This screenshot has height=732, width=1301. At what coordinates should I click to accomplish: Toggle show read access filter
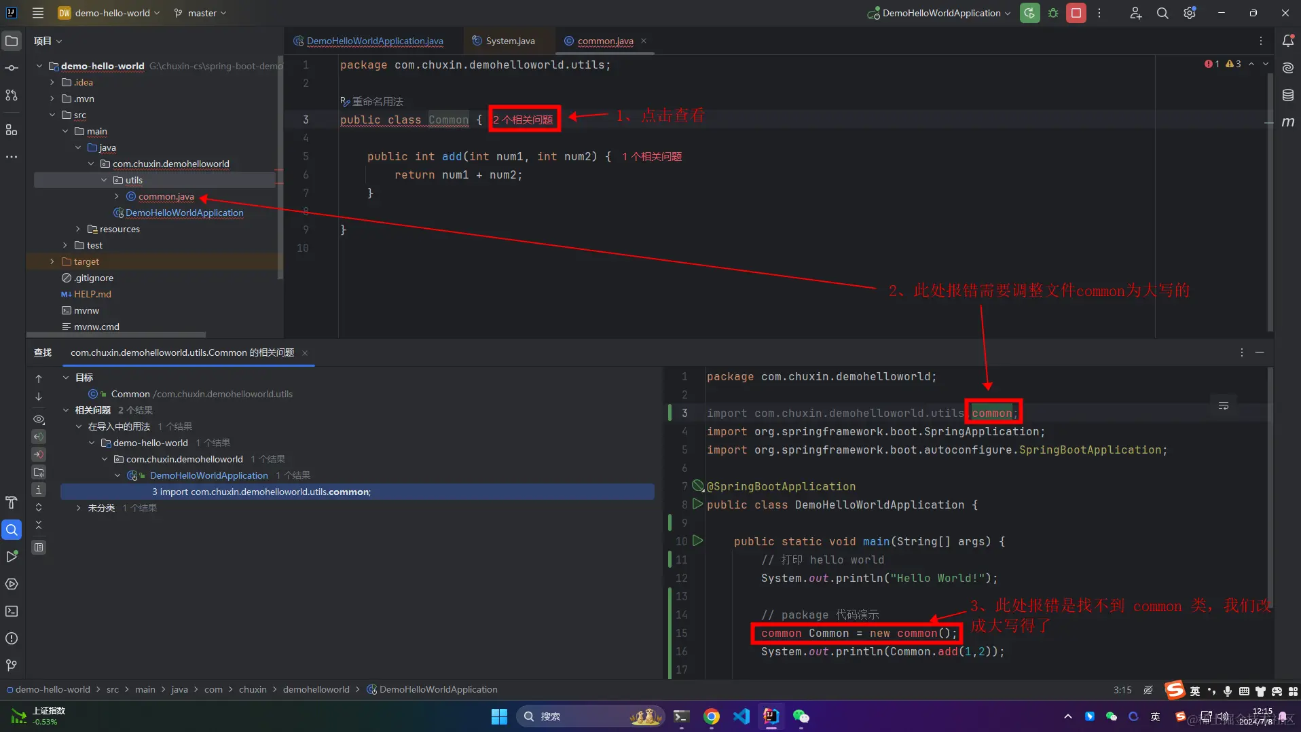(x=39, y=437)
